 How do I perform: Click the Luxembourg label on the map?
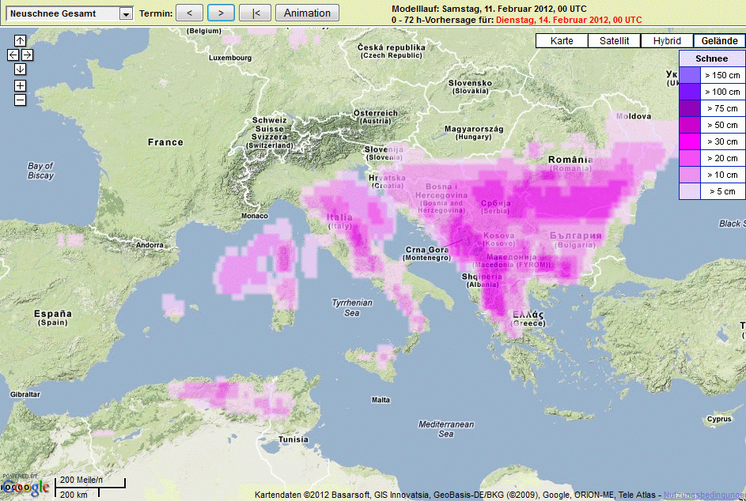(x=230, y=58)
